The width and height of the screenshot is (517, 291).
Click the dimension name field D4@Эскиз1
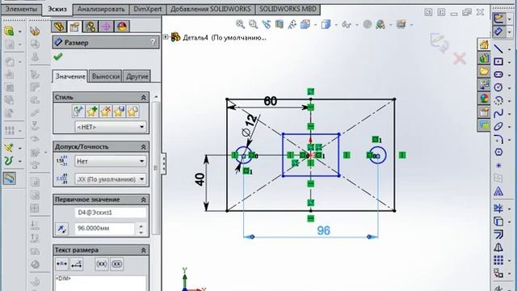click(110, 213)
